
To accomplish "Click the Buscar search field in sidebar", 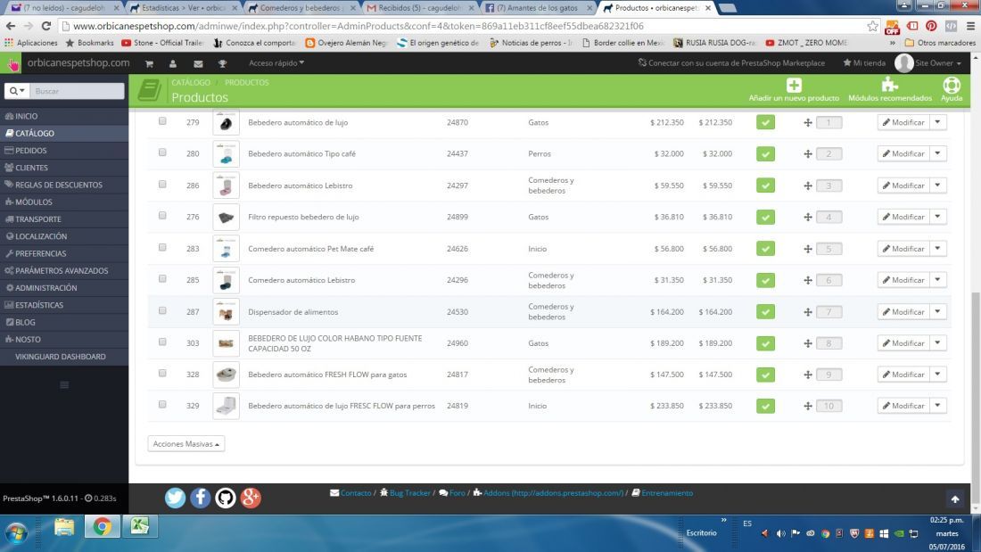I will [x=77, y=91].
